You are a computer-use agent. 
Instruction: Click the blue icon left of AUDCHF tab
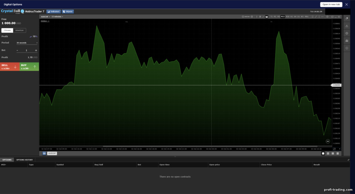click(44, 153)
